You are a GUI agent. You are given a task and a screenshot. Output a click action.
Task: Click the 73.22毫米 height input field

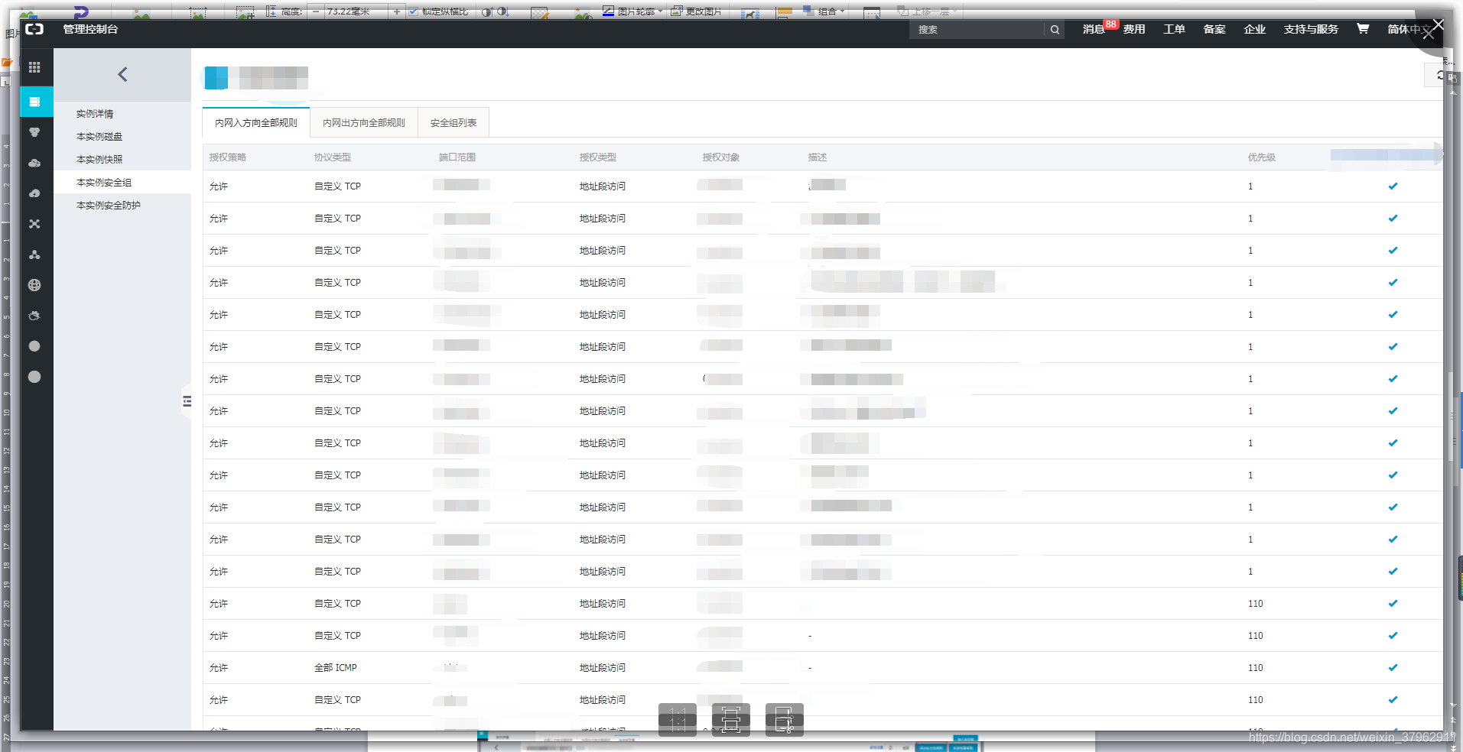356,11
